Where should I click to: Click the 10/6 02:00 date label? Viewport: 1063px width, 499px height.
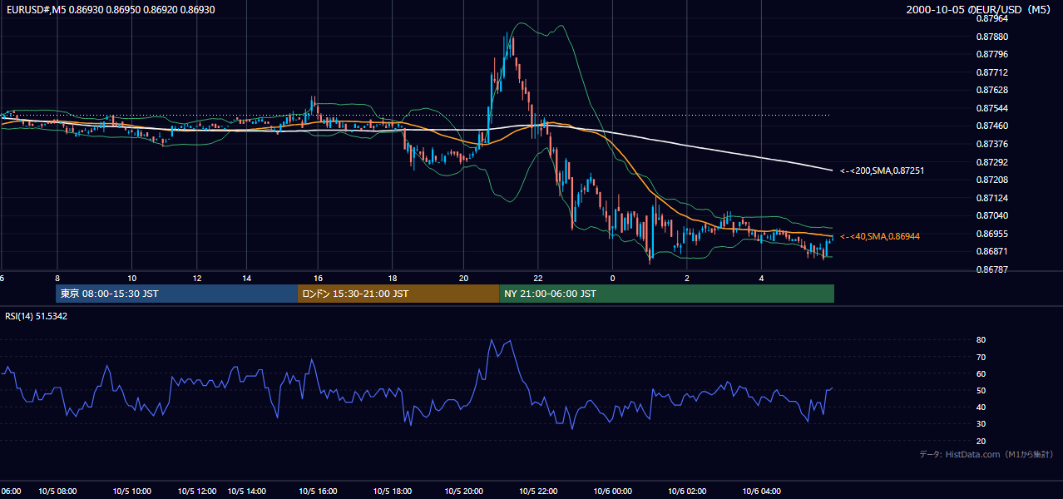(x=687, y=491)
